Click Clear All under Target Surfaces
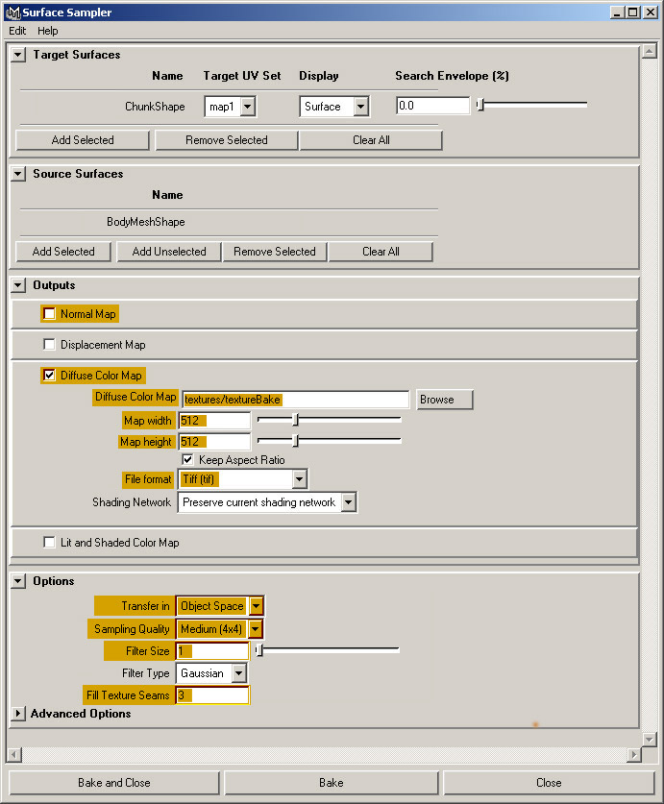Image resolution: width=664 pixels, height=804 pixels. click(371, 140)
